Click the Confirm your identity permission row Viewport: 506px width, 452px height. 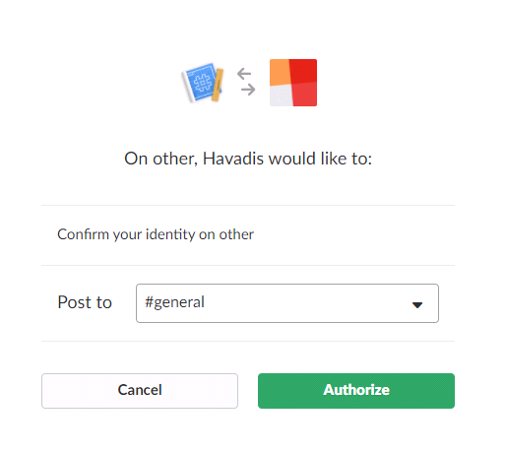pos(248,234)
